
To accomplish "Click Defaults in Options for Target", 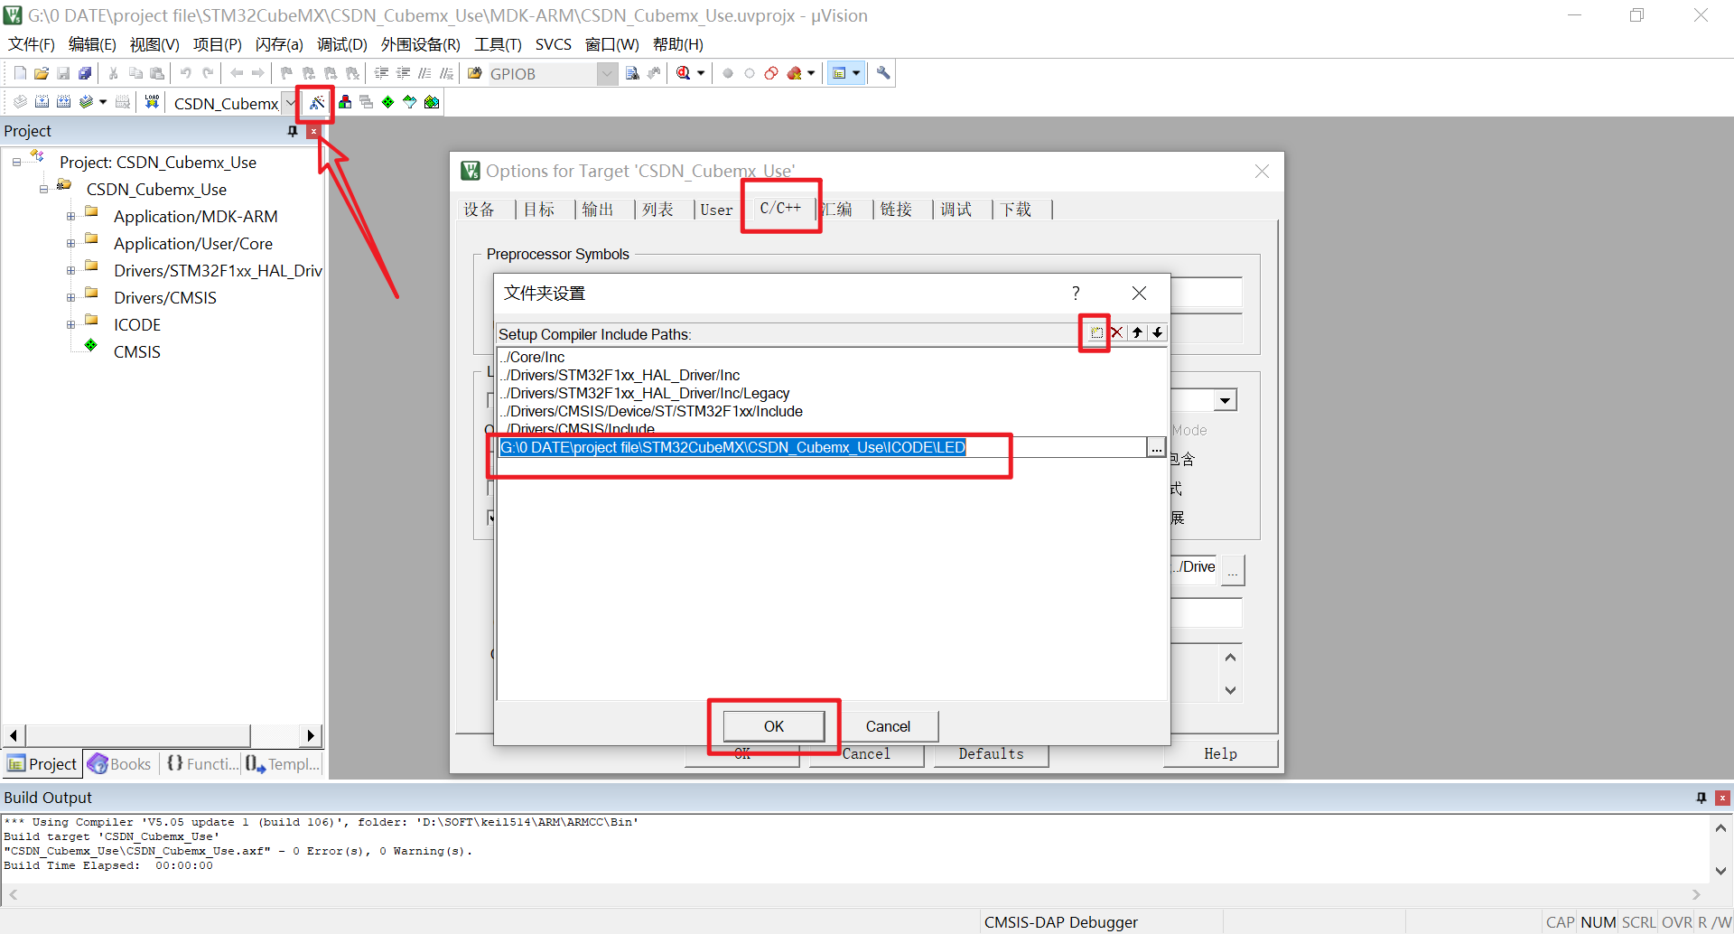I will [991, 754].
